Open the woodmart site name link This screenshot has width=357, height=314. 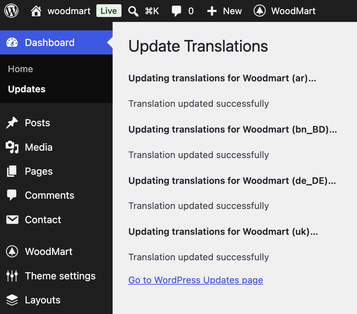[x=69, y=11]
